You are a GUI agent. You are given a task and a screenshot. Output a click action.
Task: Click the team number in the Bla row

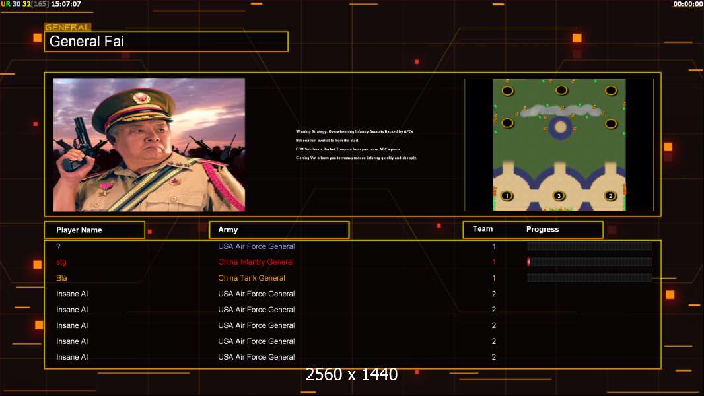point(494,278)
